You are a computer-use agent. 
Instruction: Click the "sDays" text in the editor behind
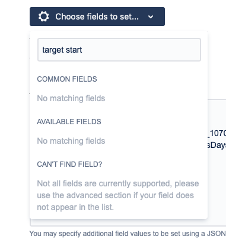point(217,146)
